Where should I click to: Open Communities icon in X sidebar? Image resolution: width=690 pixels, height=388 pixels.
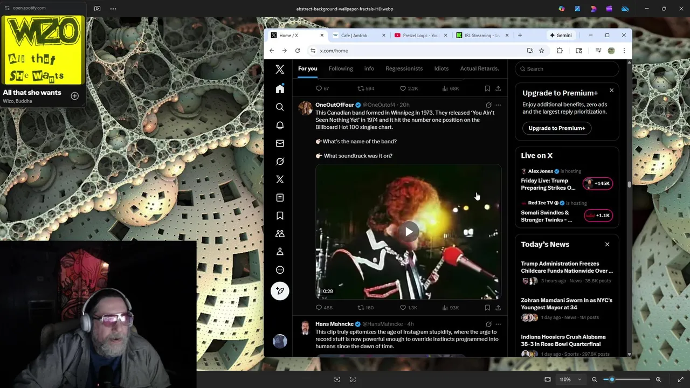[280, 234]
